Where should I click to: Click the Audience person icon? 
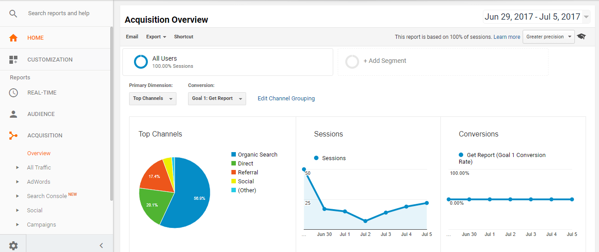pos(13,114)
